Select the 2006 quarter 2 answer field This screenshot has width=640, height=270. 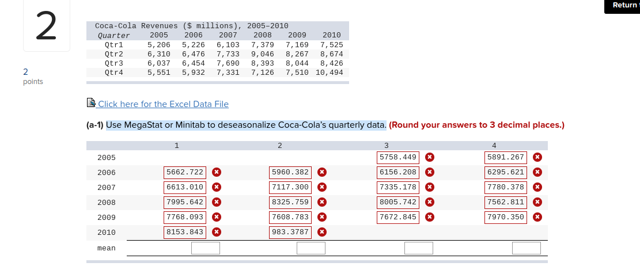(x=291, y=172)
